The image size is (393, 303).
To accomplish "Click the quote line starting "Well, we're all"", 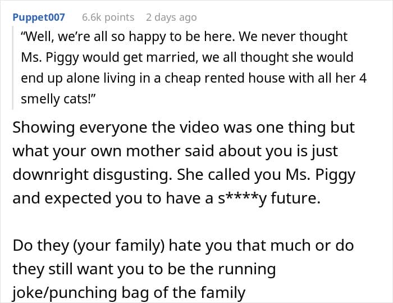I will [x=184, y=37].
